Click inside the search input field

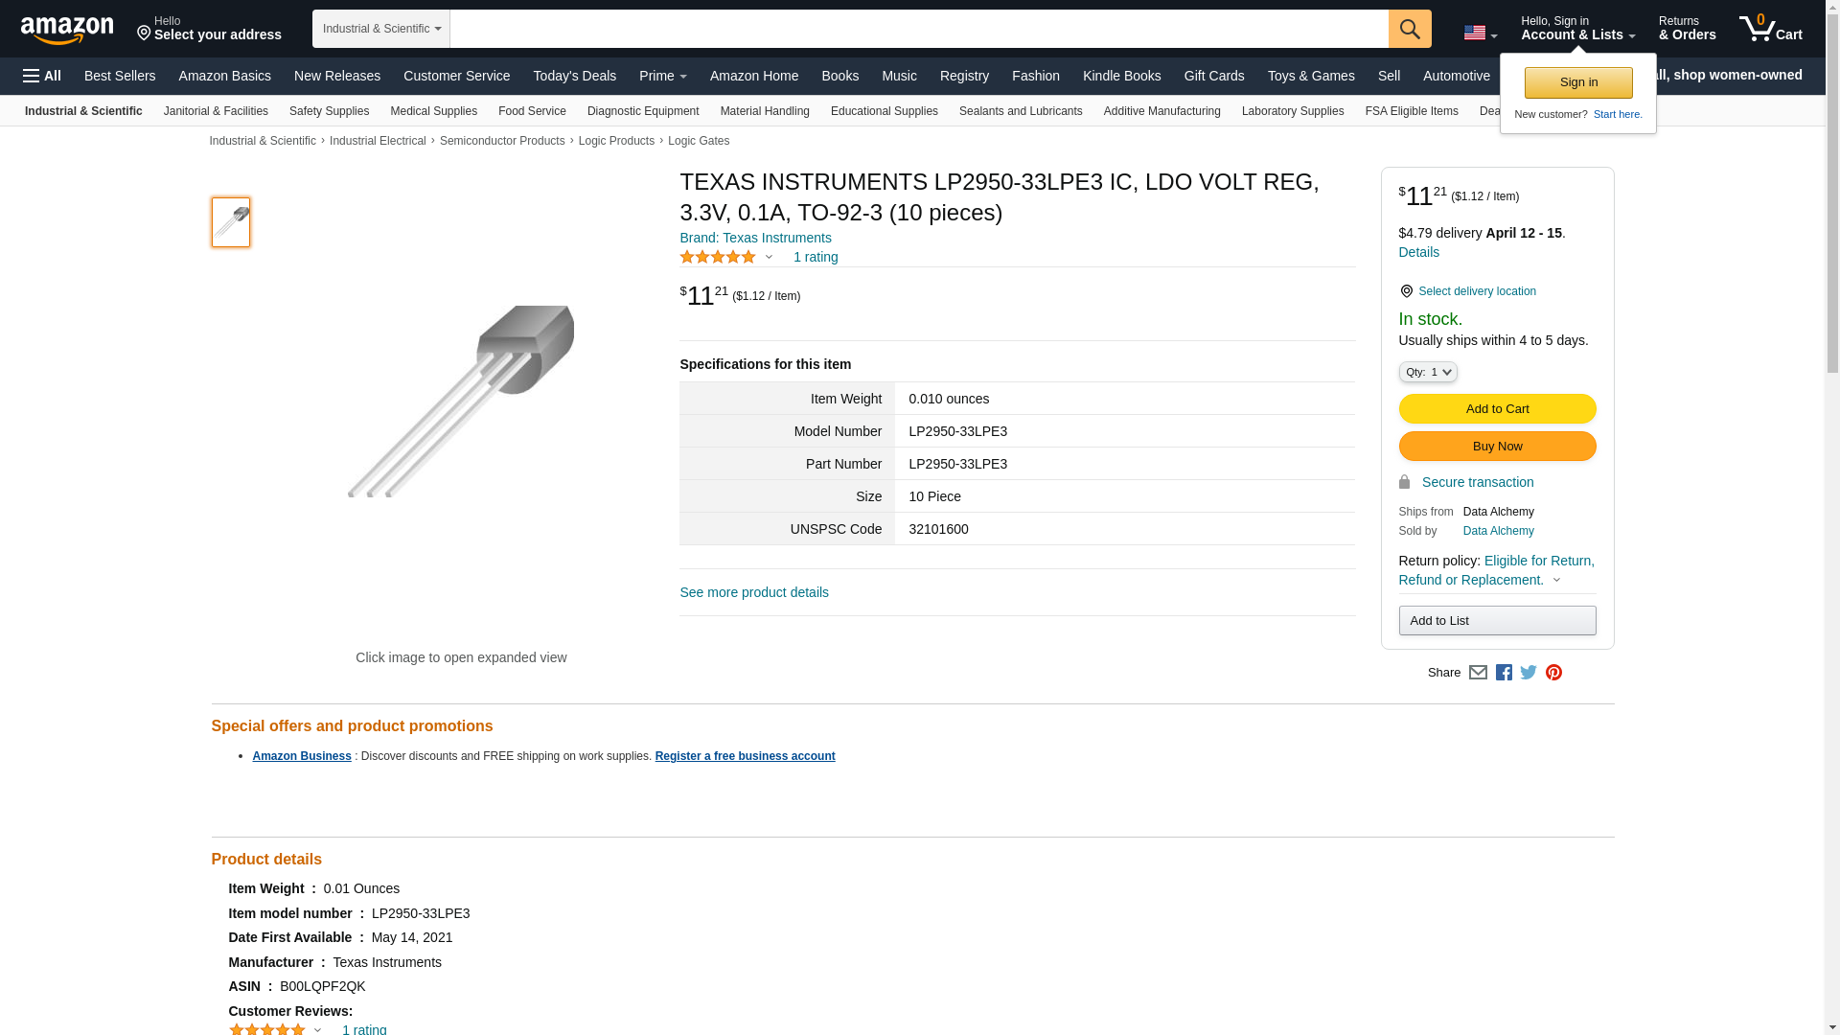pos(918,29)
